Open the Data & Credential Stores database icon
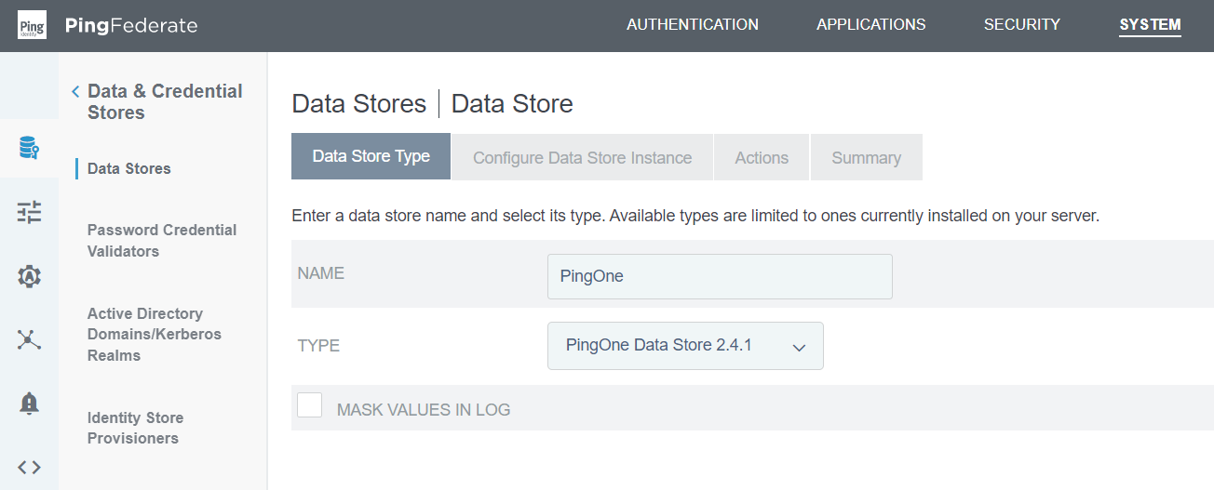 click(x=29, y=147)
